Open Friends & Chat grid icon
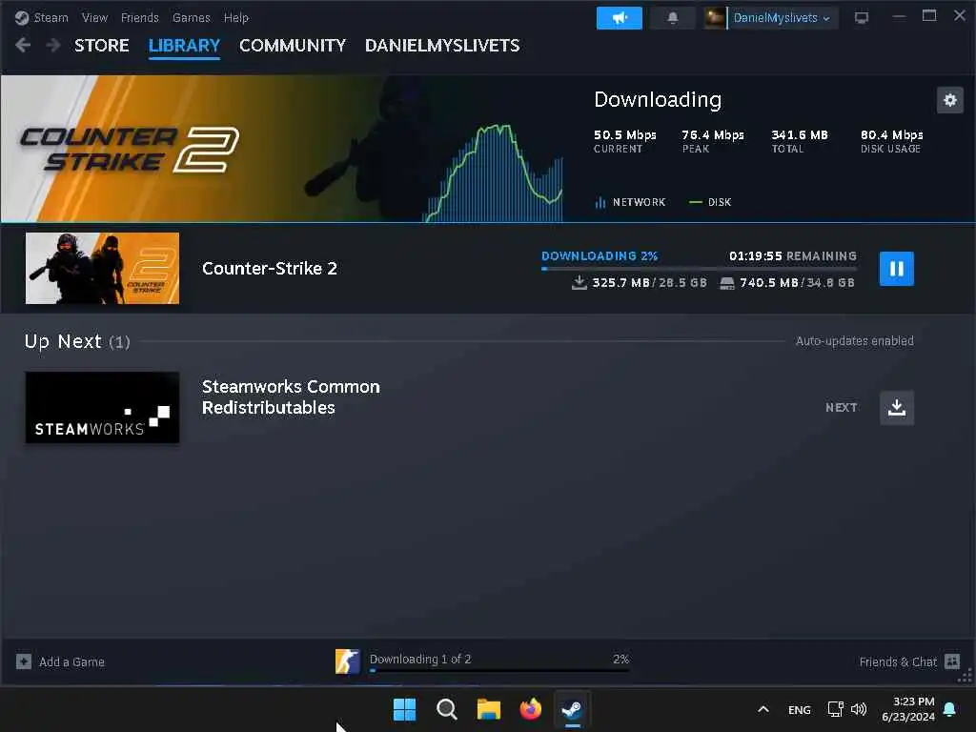Viewport: 976px width, 732px height. [x=952, y=661]
